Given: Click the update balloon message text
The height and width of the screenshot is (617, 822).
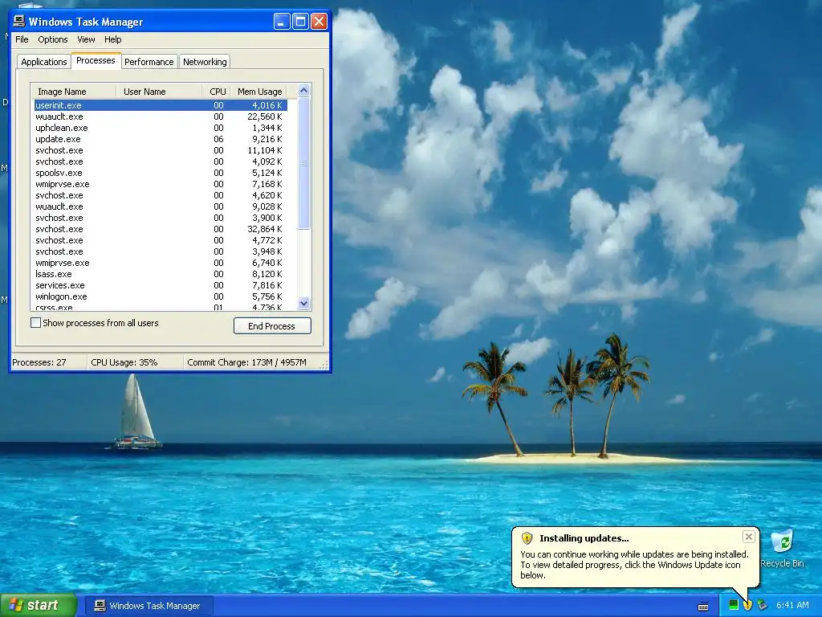Looking at the screenshot, I should 634,565.
